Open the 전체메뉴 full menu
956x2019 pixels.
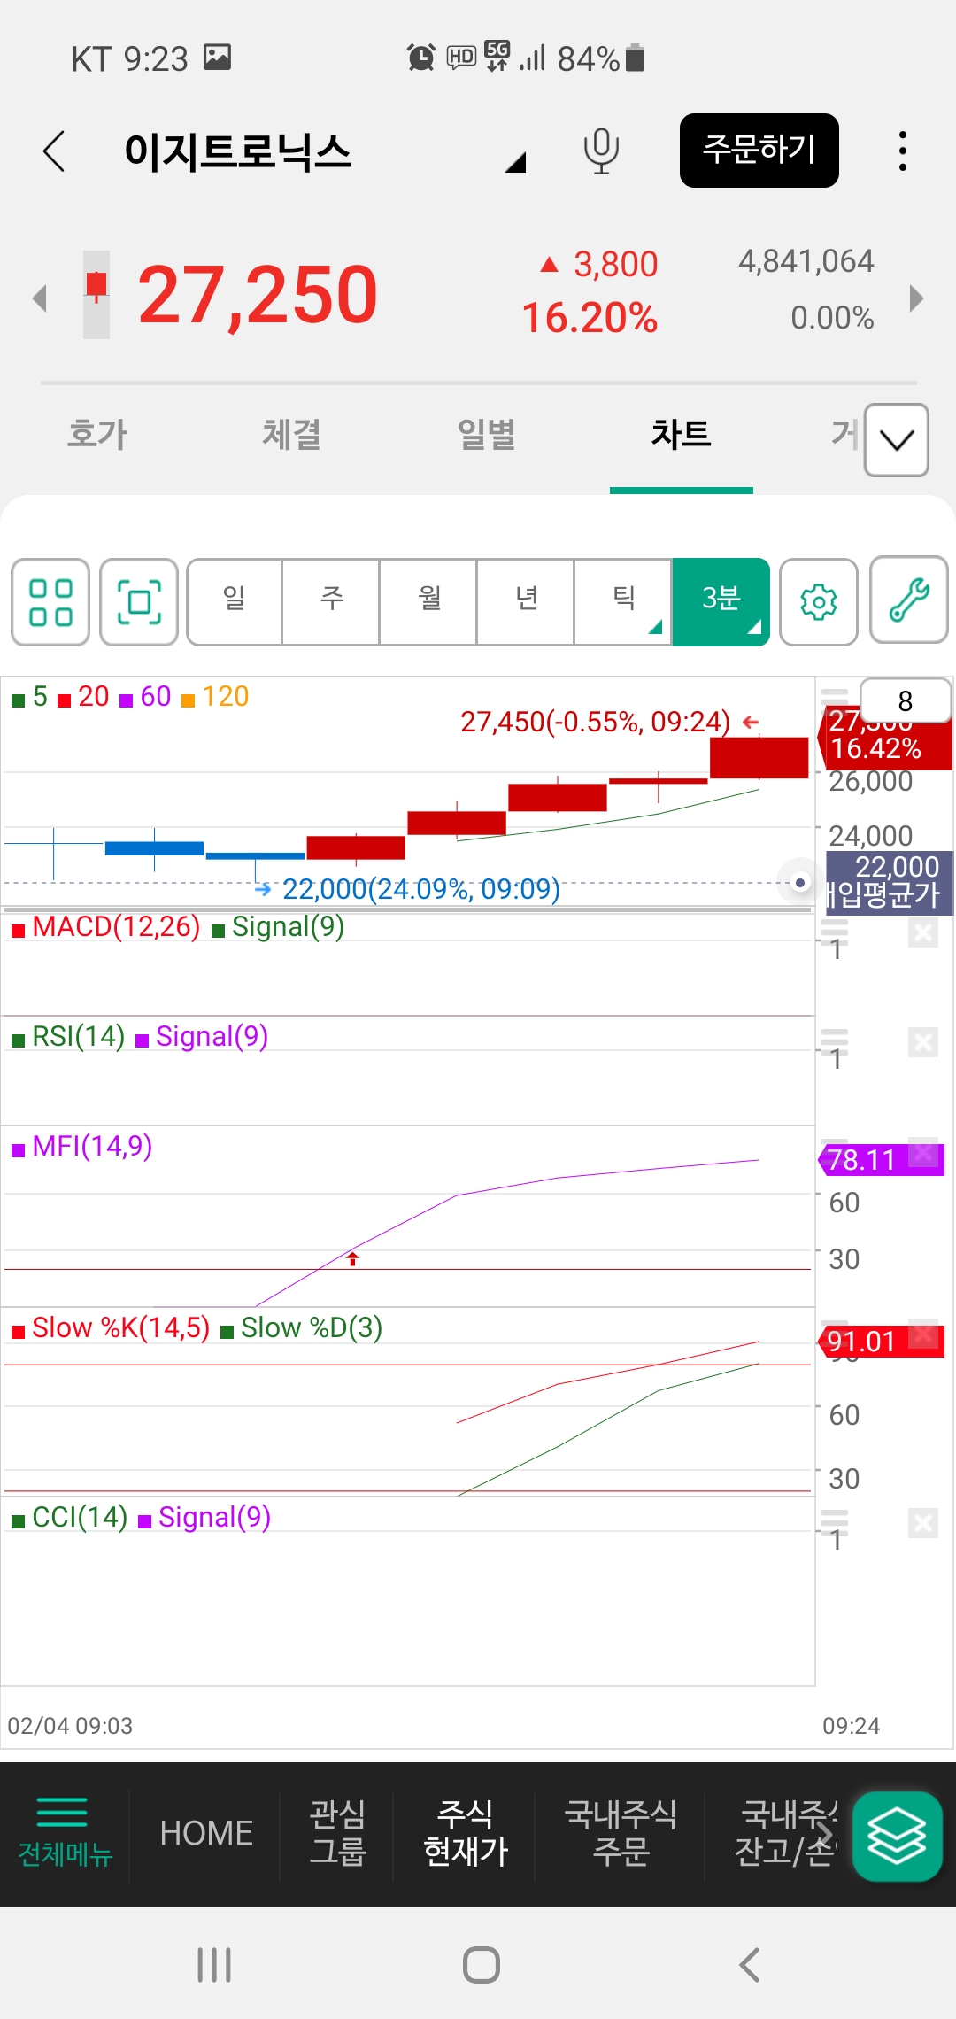65,1833
